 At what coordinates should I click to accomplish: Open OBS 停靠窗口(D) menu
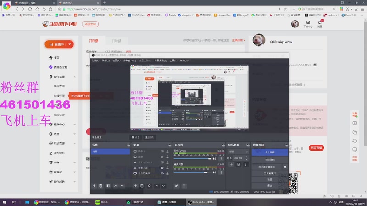(x=129, y=60)
